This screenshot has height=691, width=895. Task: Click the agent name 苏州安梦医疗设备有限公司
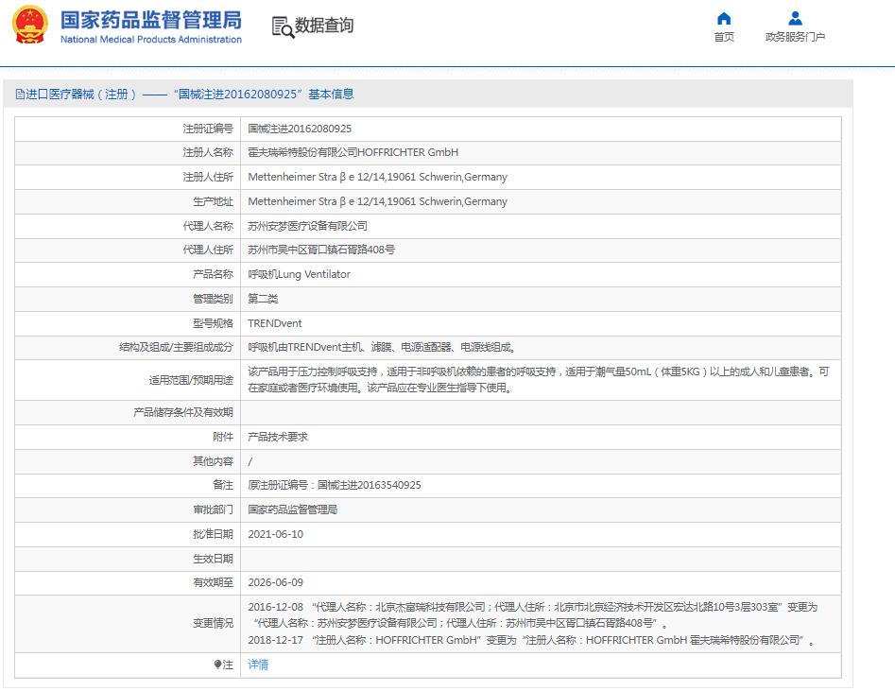(307, 226)
